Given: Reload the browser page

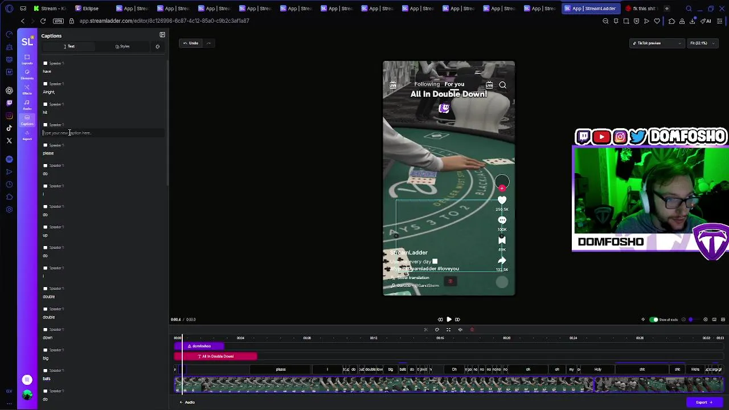Looking at the screenshot, I should tap(43, 21).
